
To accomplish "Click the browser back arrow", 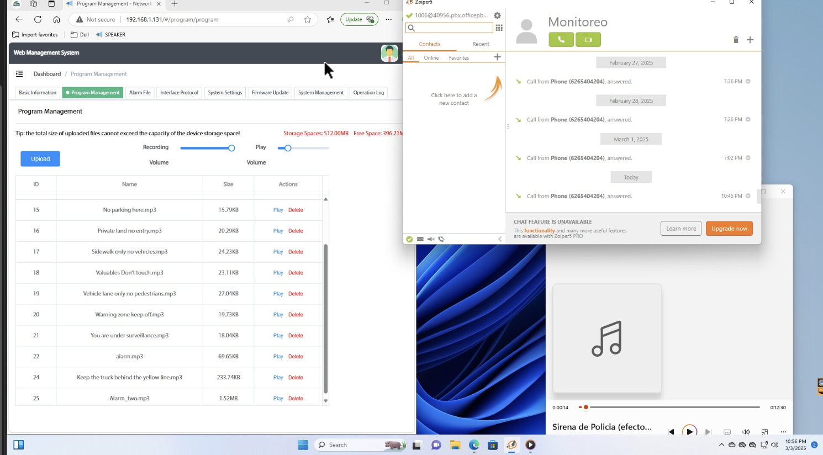I will [19, 19].
